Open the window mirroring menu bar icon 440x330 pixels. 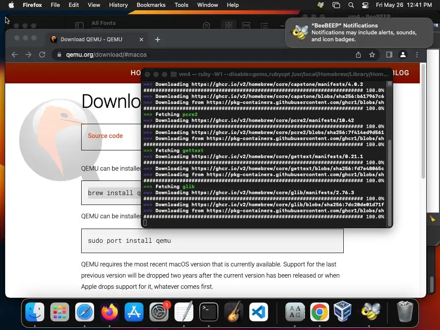tap(336, 5)
